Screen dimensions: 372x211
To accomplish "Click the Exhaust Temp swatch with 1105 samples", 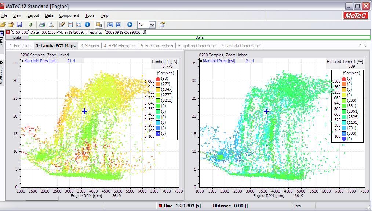I will 344,122.
